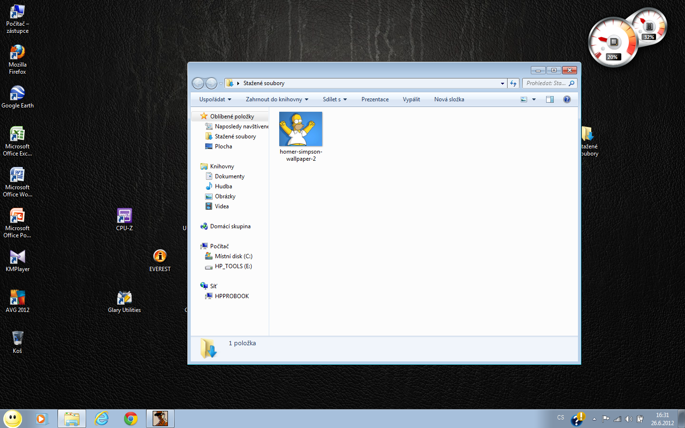Go back in the Explorer window
The image size is (685, 428).
click(198, 83)
